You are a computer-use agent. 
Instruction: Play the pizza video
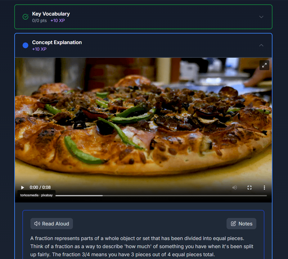(x=23, y=188)
